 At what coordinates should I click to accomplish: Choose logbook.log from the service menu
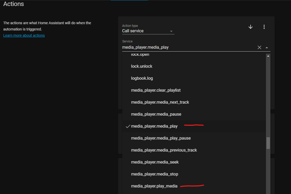[142, 78]
